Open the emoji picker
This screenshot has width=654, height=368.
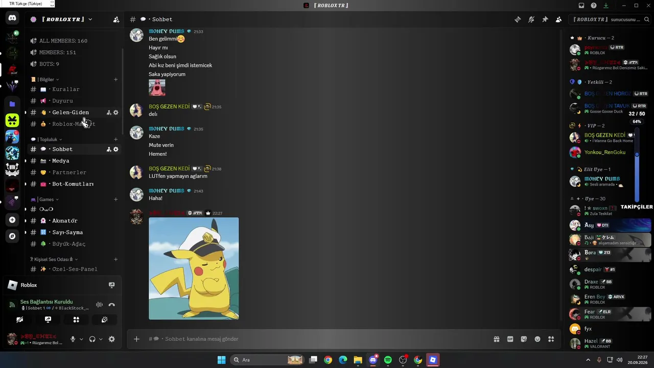tap(538, 339)
